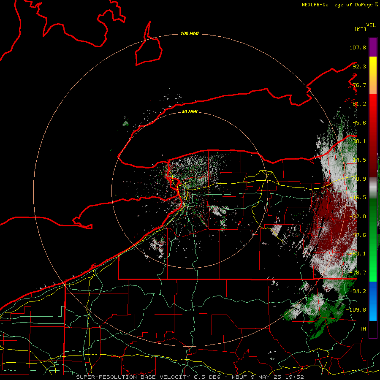Click the -109.8 legend value
The width and height of the screenshot is (380, 380).
[356, 310]
